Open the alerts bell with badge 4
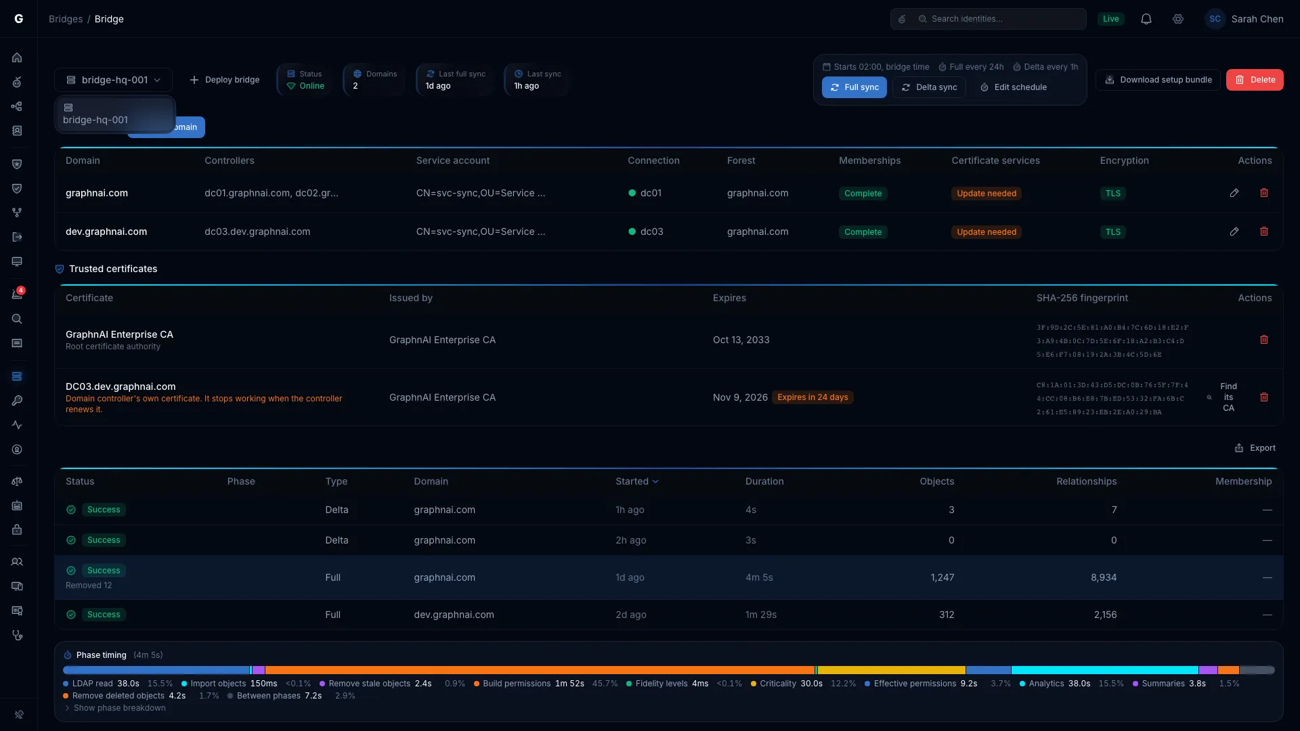The width and height of the screenshot is (1300, 731). (x=18, y=294)
